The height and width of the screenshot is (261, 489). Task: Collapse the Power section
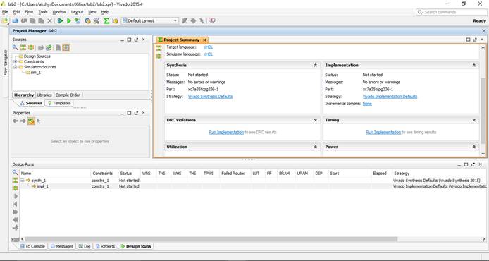click(474, 147)
